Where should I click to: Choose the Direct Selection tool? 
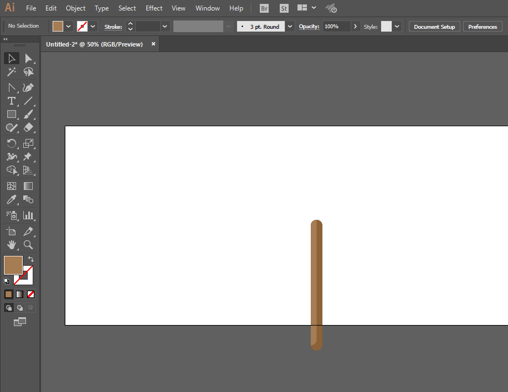[28, 58]
